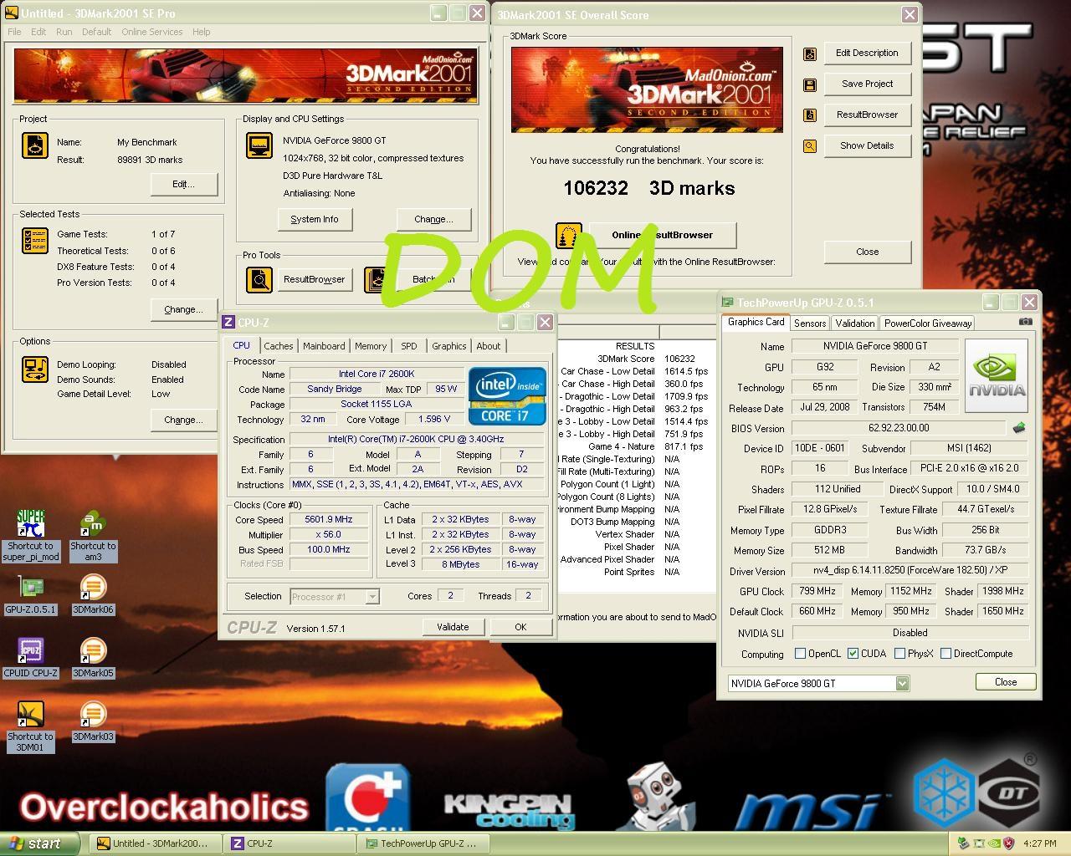Screen dimensions: 1071x856
Task: Open the 3DMark06 desktop icon
Action: (93, 595)
